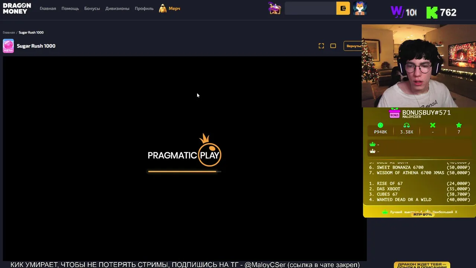Select Das Xboot list entry
The image size is (476, 268).
pyautogui.click(x=419, y=189)
